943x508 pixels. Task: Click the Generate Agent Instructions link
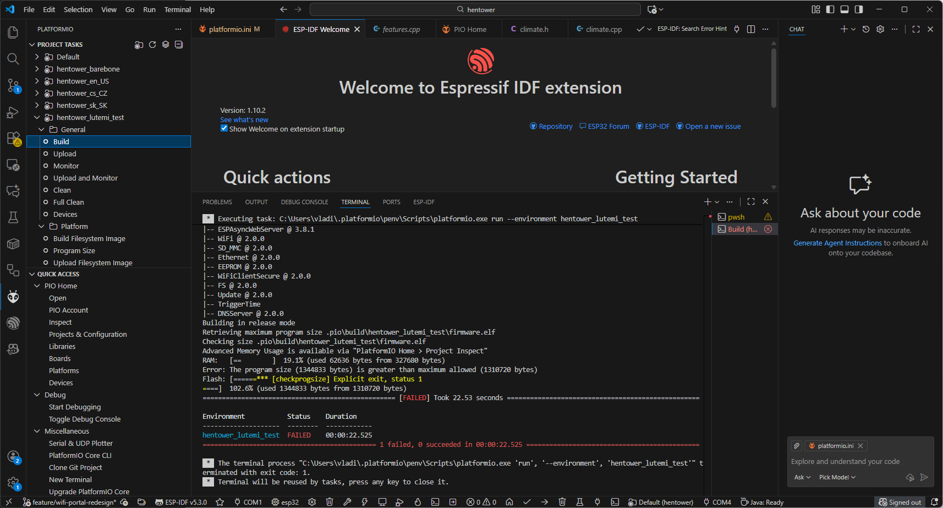pyautogui.click(x=837, y=243)
